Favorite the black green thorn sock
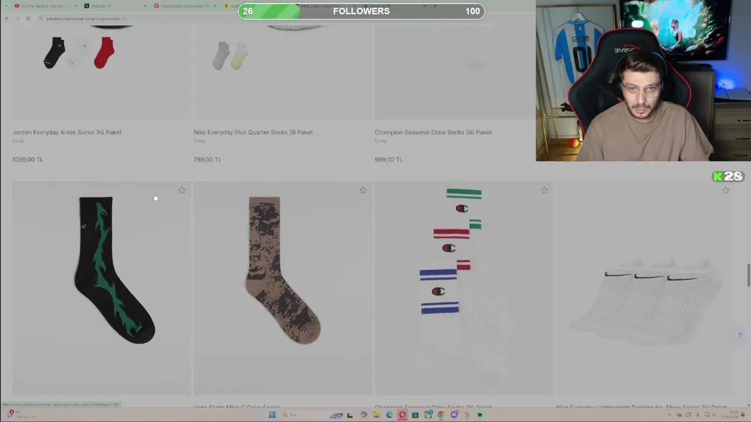 (x=182, y=190)
